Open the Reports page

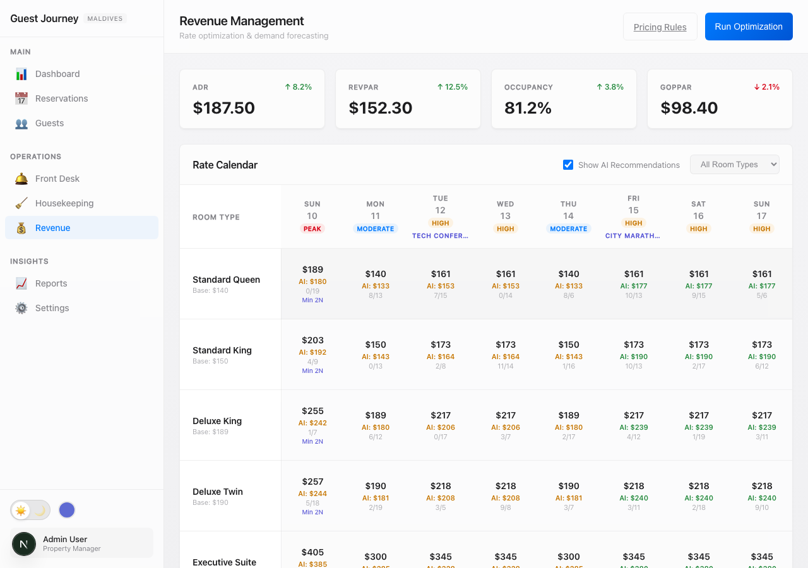[x=81, y=283]
